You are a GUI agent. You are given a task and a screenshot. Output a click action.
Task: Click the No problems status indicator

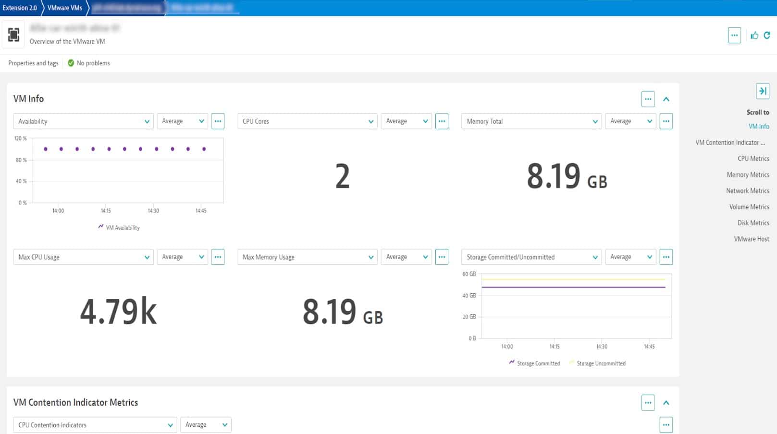click(x=89, y=63)
